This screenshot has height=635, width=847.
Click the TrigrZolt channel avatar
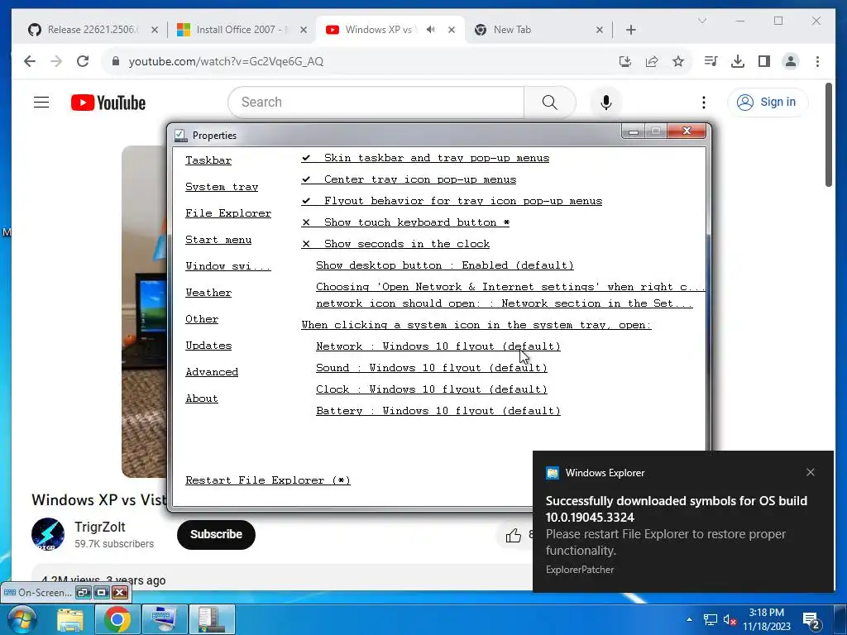[x=47, y=535]
